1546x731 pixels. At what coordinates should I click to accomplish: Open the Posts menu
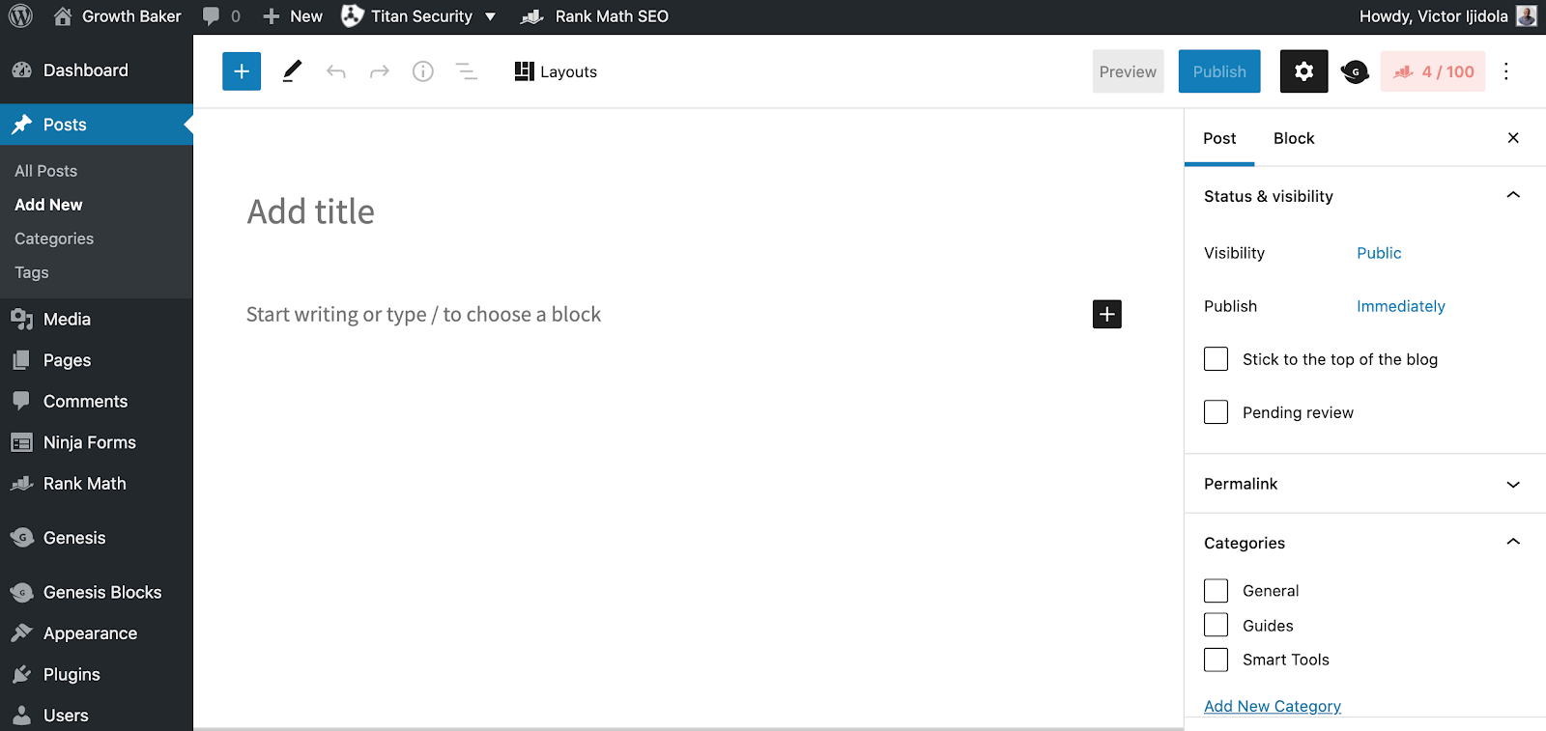[97, 125]
